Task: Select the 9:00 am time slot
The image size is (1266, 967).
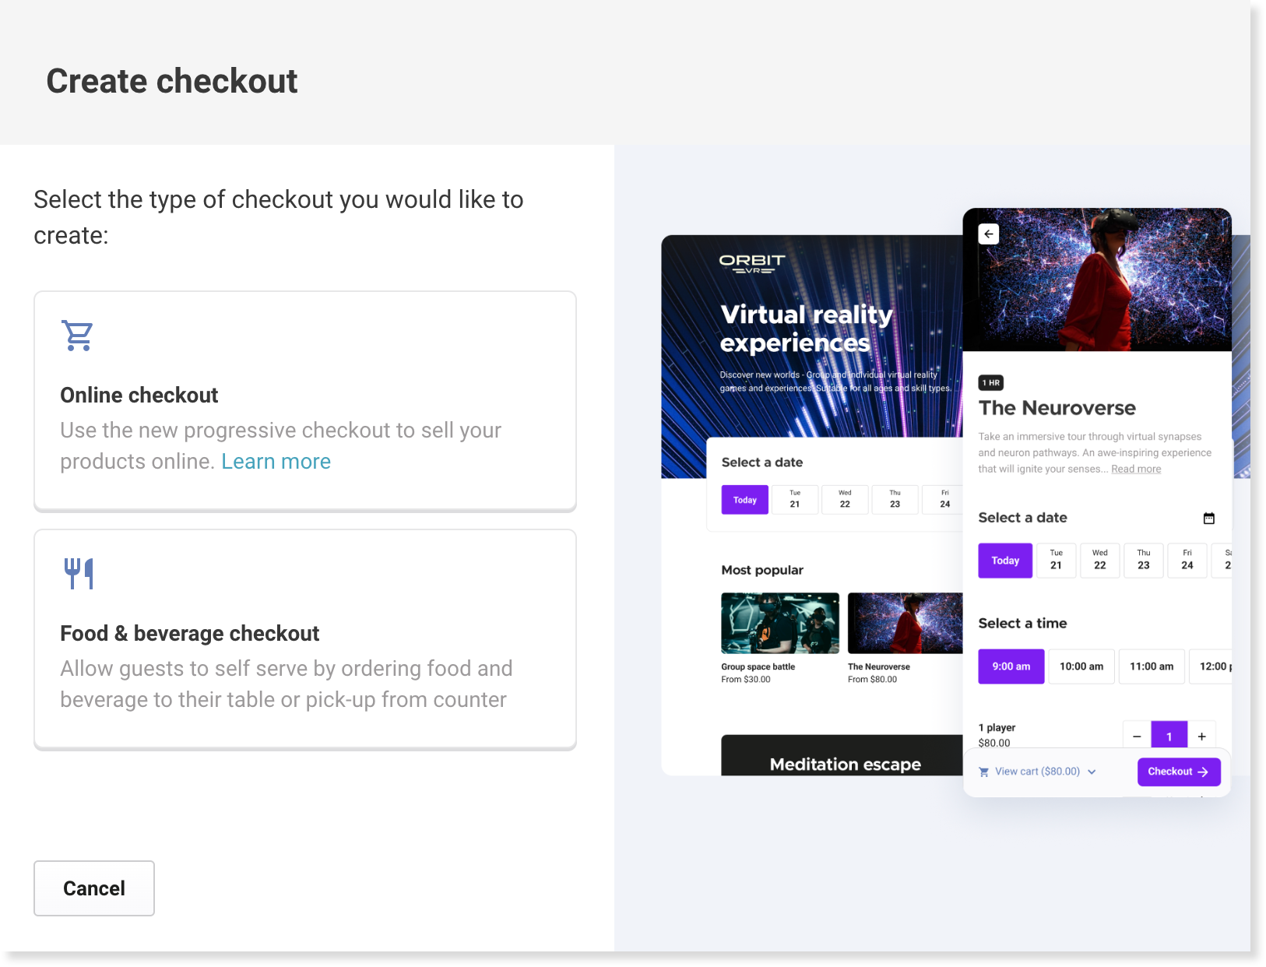Action: click(1011, 666)
